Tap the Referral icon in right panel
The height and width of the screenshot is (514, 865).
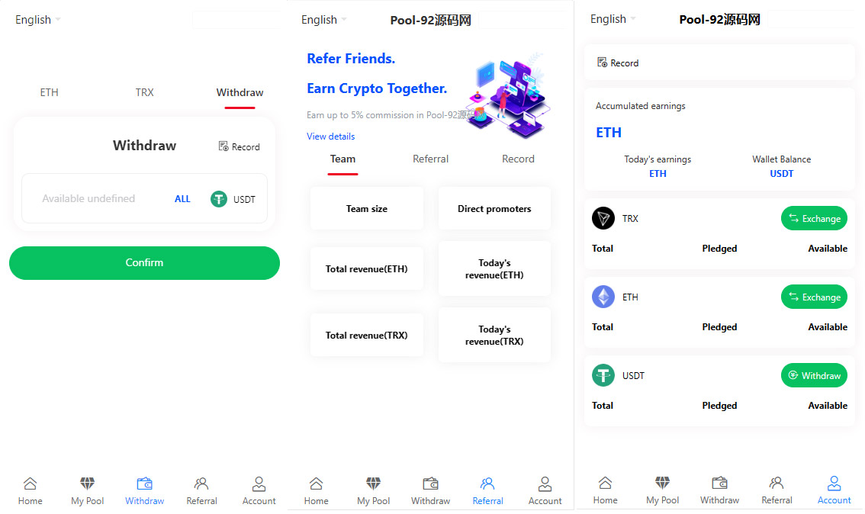[777, 483]
